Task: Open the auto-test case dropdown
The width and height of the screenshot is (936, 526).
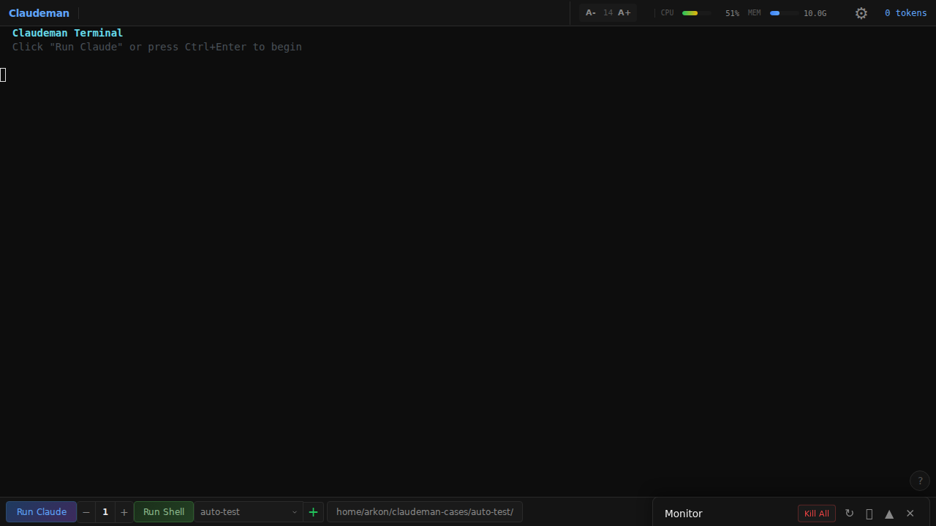Action: [249, 512]
